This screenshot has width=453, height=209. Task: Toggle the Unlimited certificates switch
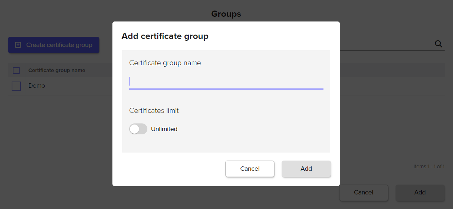(x=138, y=129)
